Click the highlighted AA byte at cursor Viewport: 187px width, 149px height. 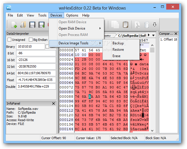[x=91, y=97]
